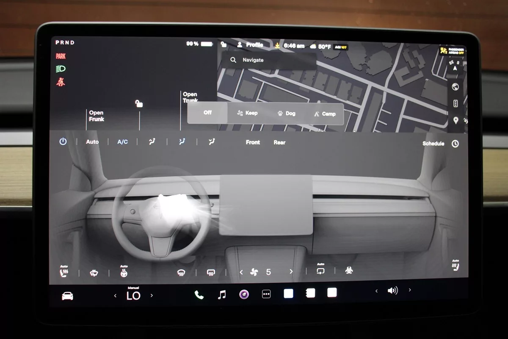Decrease fan speed with left chevron
This screenshot has width=508, height=339.
point(241,272)
